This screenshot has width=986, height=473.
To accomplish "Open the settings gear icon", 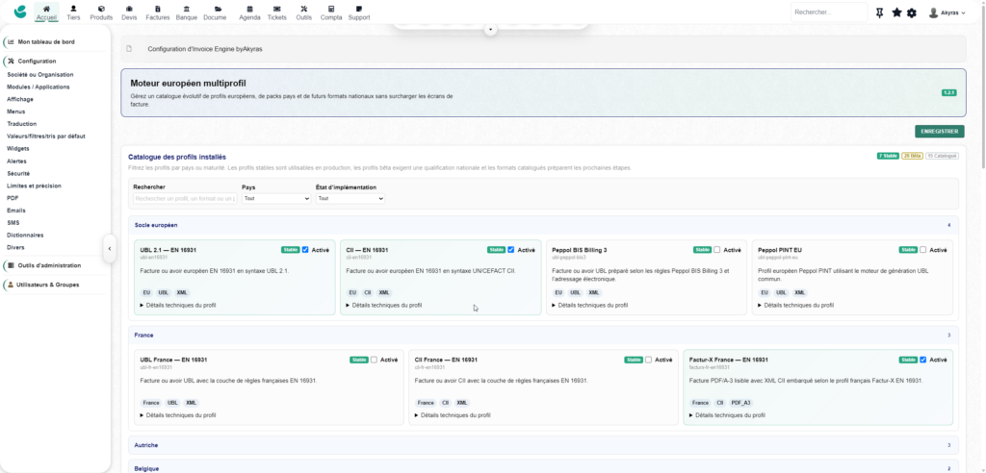I will pyautogui.click(x=912, y=12).
